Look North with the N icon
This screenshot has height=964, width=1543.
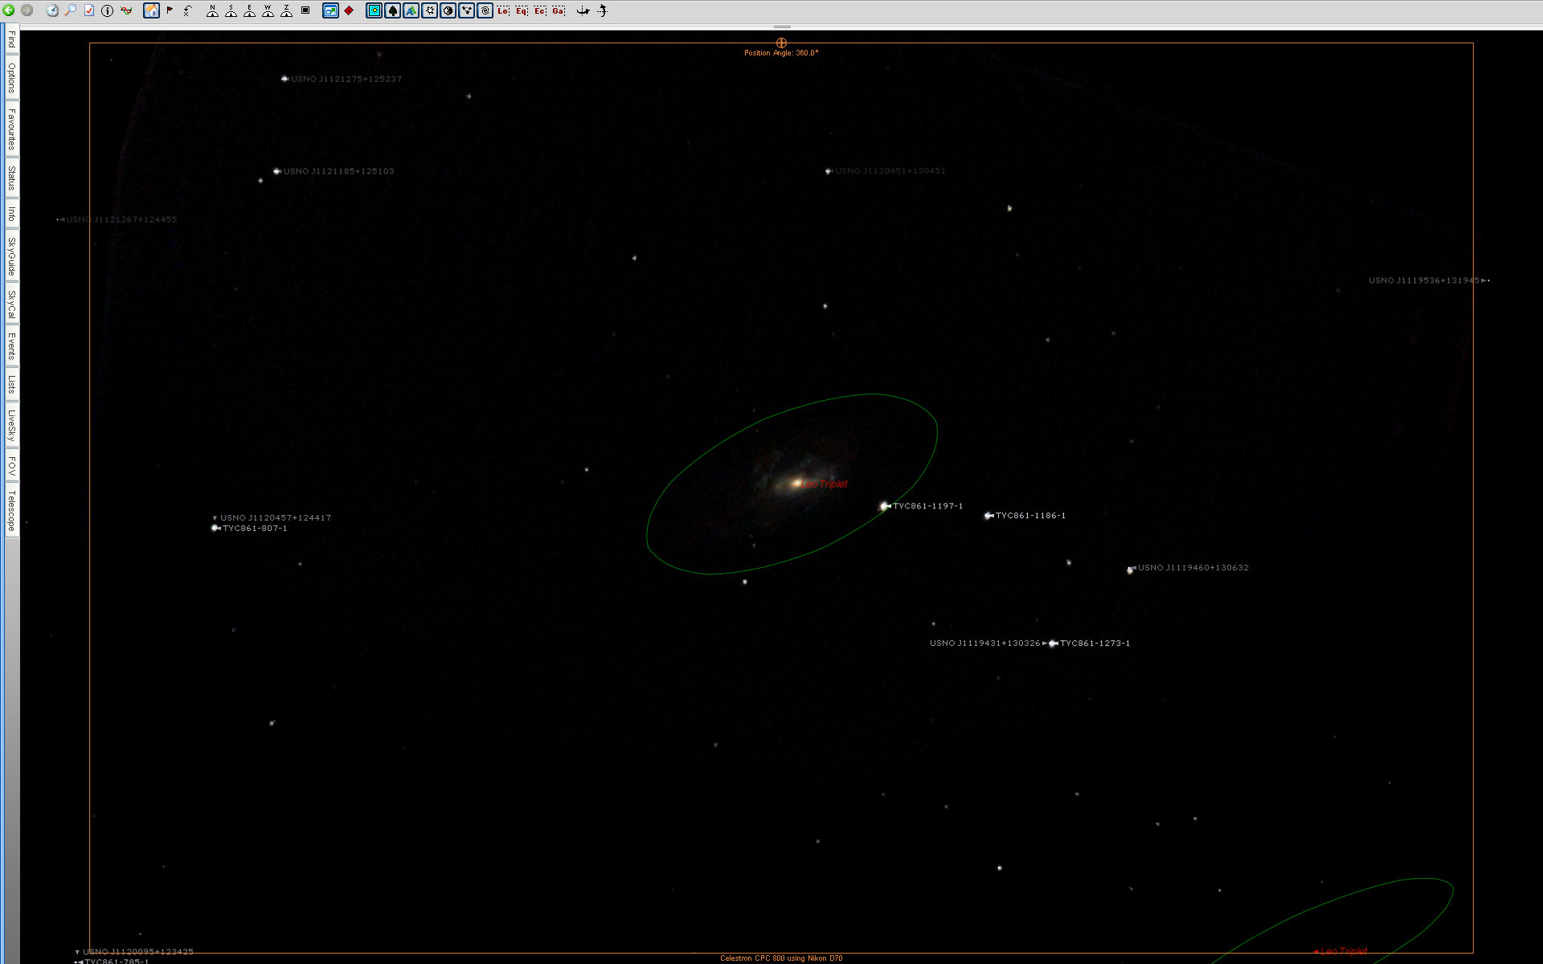tap(212, 10)
